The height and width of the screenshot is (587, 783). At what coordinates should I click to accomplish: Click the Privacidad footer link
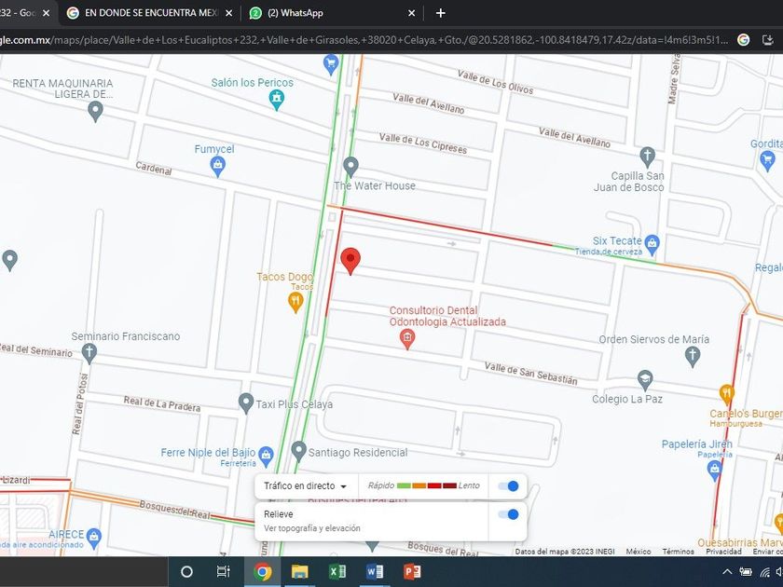point(723,552)
